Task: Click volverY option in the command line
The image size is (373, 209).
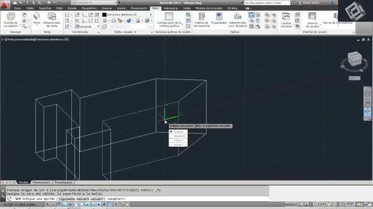Action: click(97, 199)
